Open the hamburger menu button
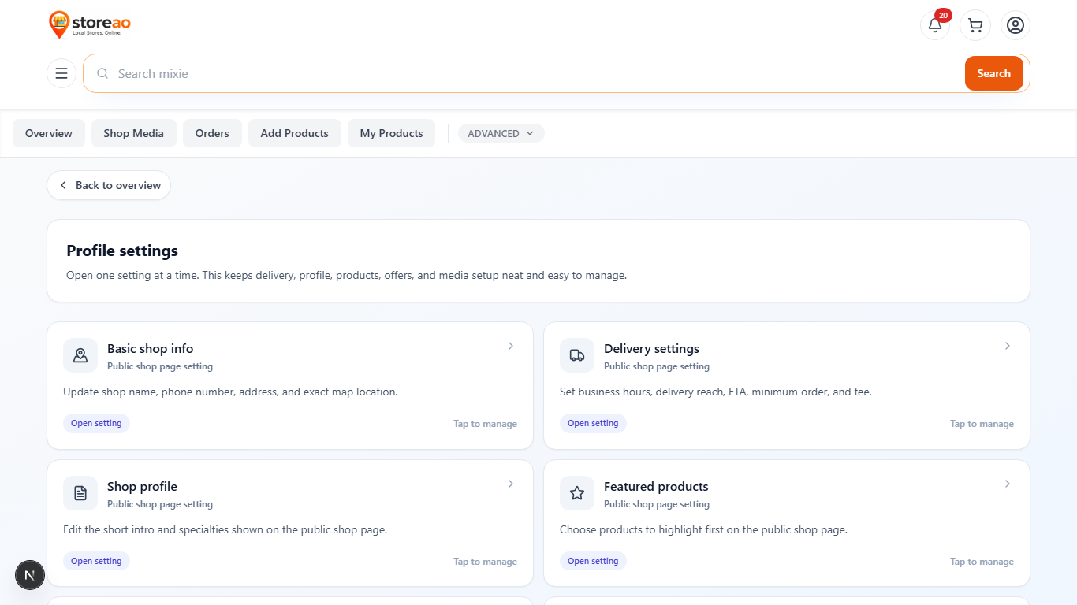Image resolution: width=1077 pixels, height=605 pixels. pos(61,73)
